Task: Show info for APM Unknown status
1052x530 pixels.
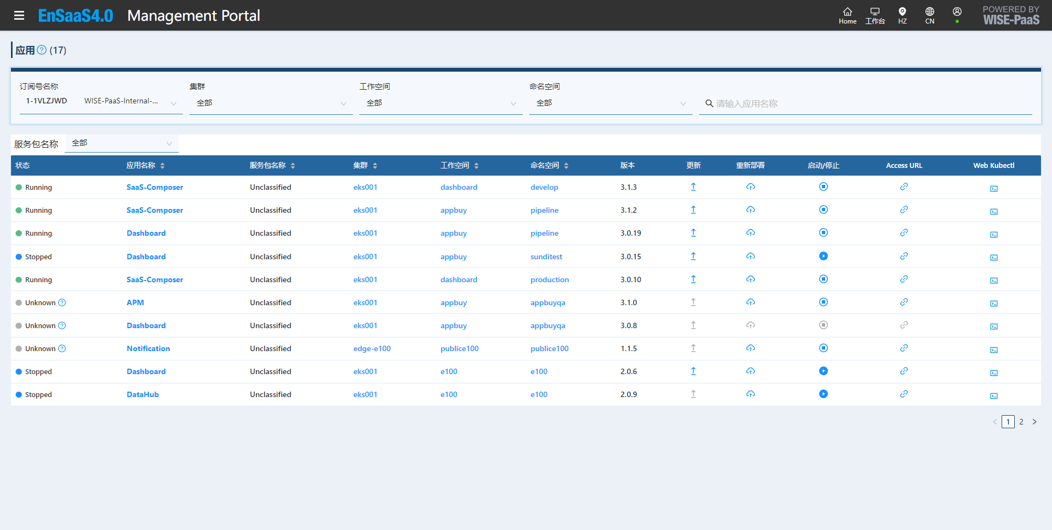Action: pyautogui.click(x=62, y=302)
